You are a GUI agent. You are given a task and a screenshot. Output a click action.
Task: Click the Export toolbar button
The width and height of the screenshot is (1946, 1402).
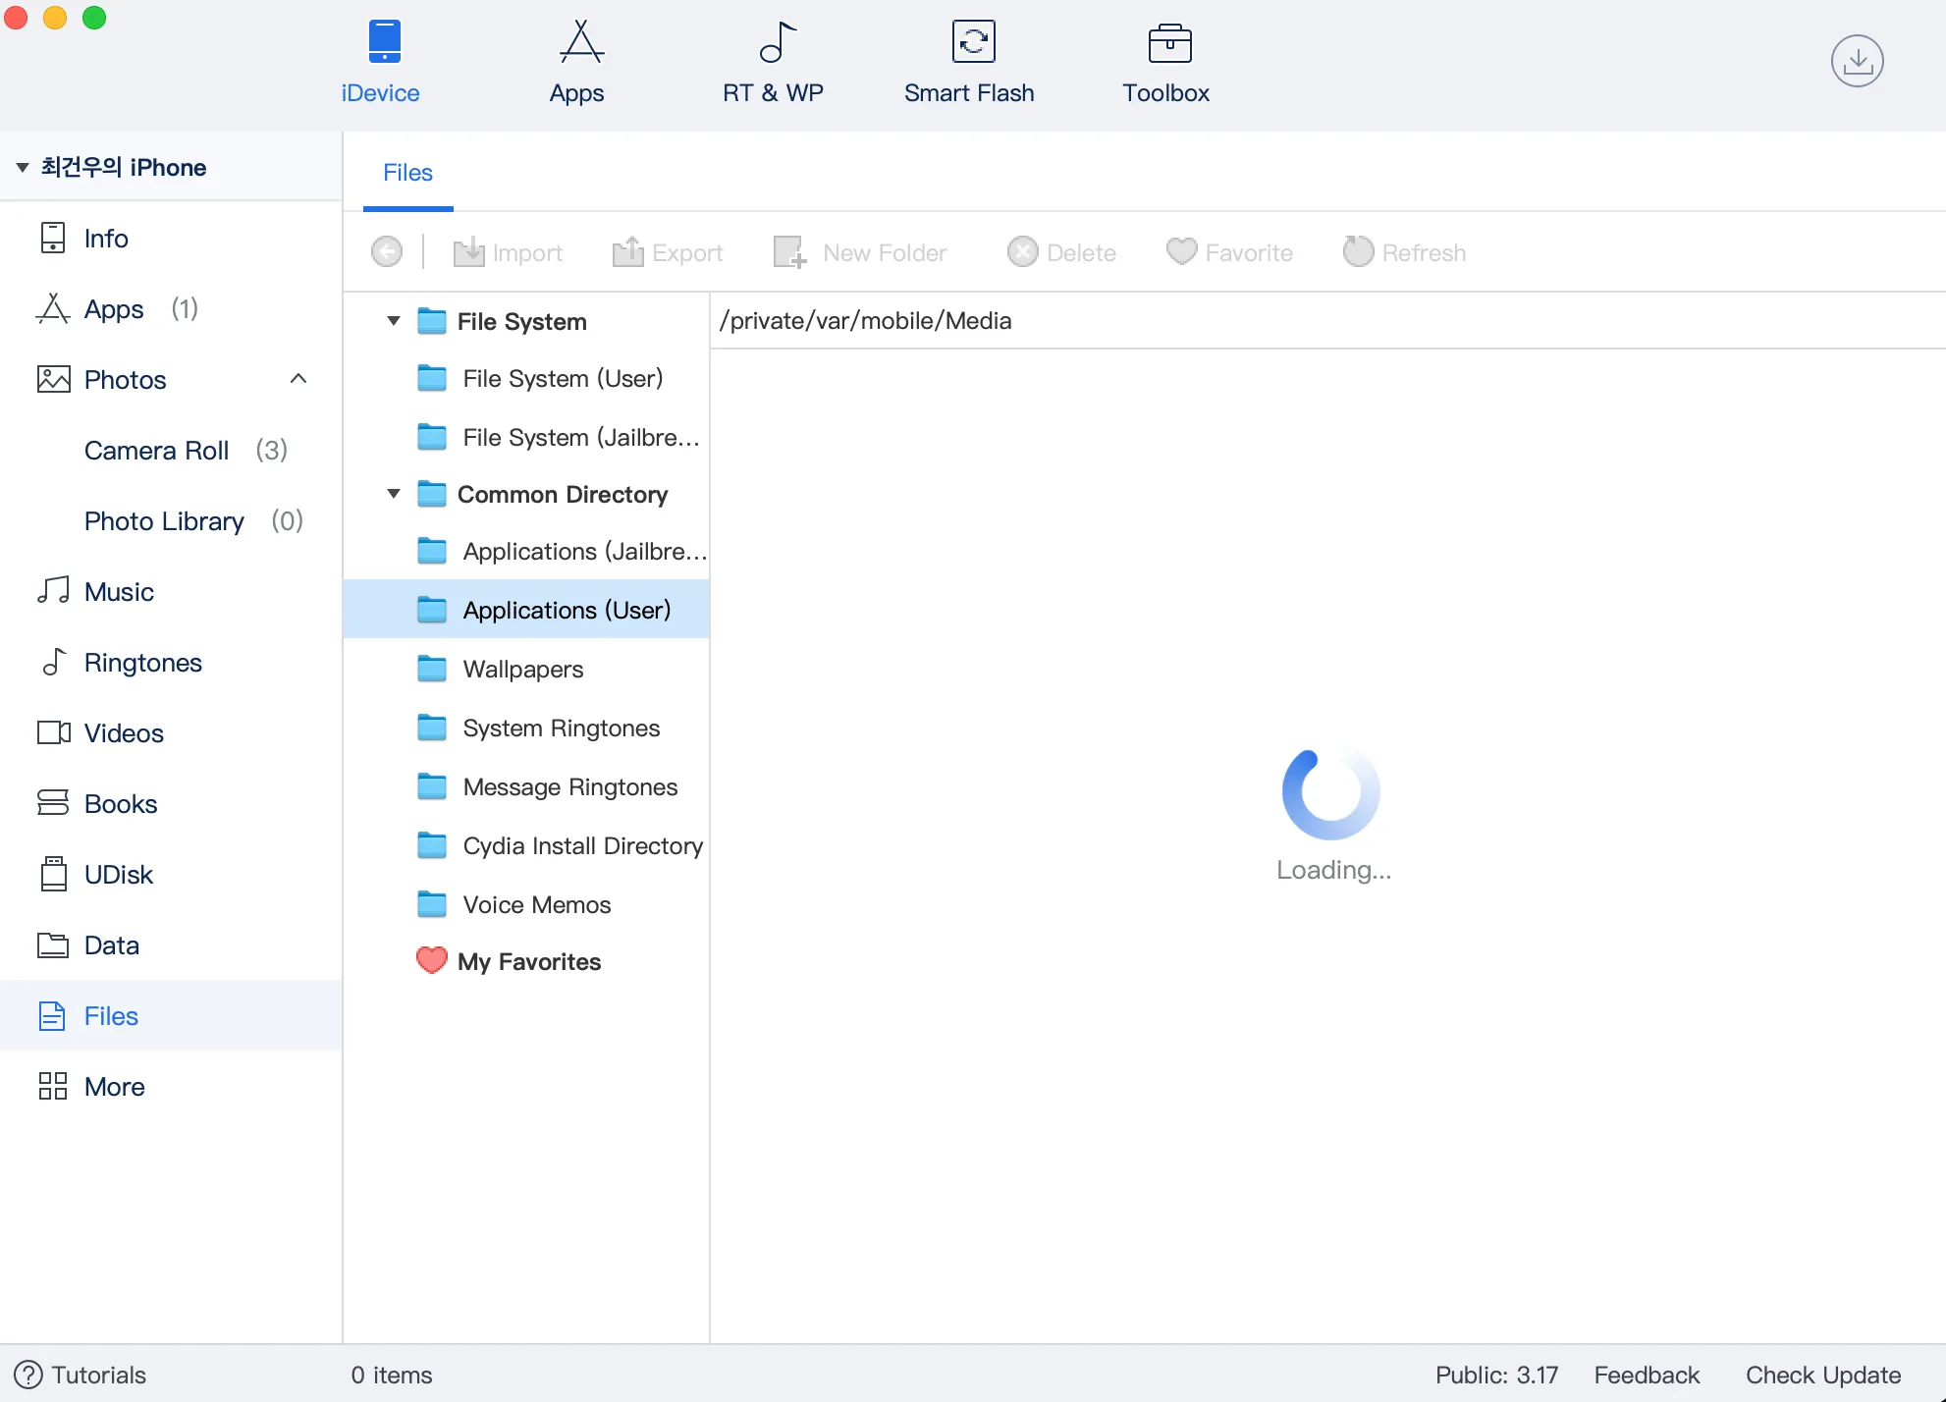coord(668,252)
